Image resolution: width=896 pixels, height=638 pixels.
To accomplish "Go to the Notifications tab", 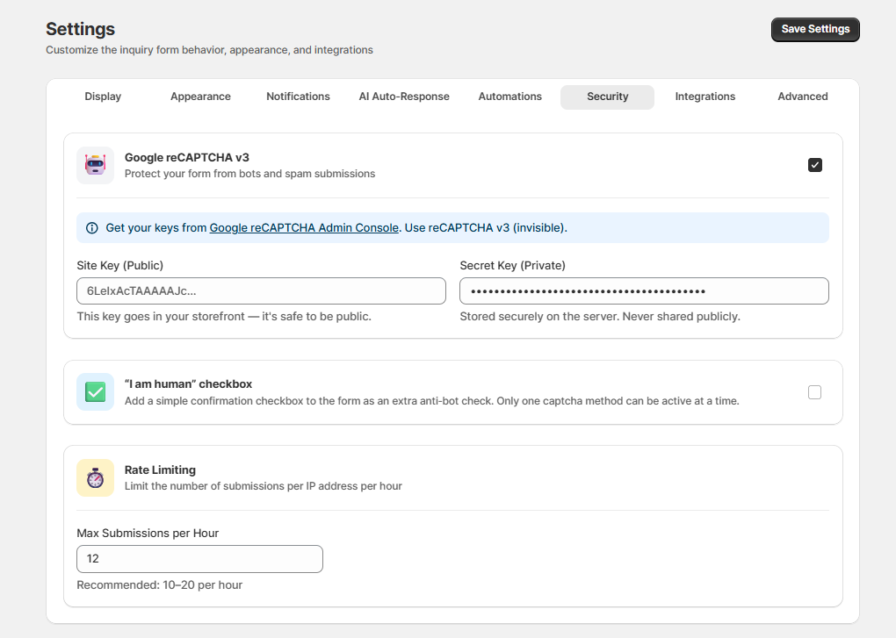I will pyautogui.click(x=298, y=97).
